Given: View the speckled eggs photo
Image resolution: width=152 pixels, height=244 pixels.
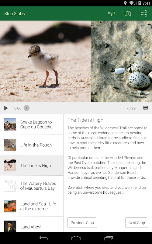Looking at the screenshot, I should tap(121, 61).
